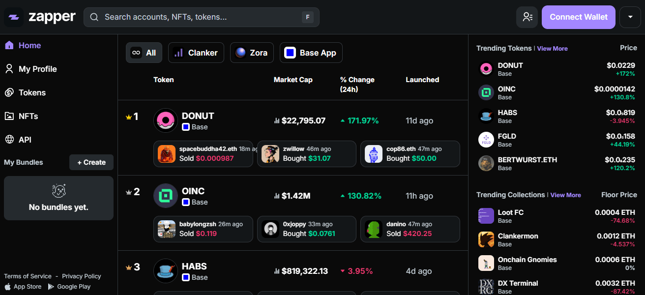The height and width of the screenshot is (295, 645).
Task: Select the Zora filter tab
Action: (252, 53)
